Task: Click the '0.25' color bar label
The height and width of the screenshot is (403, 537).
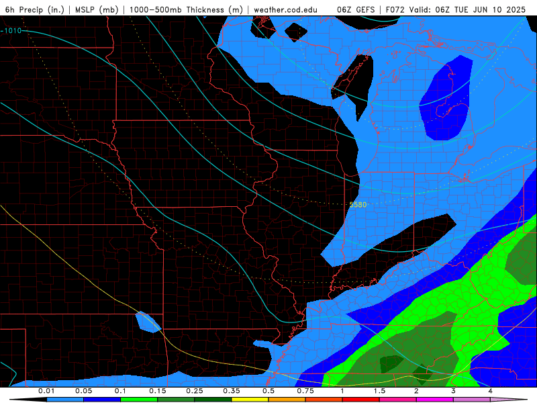Action: coord(195,391)
